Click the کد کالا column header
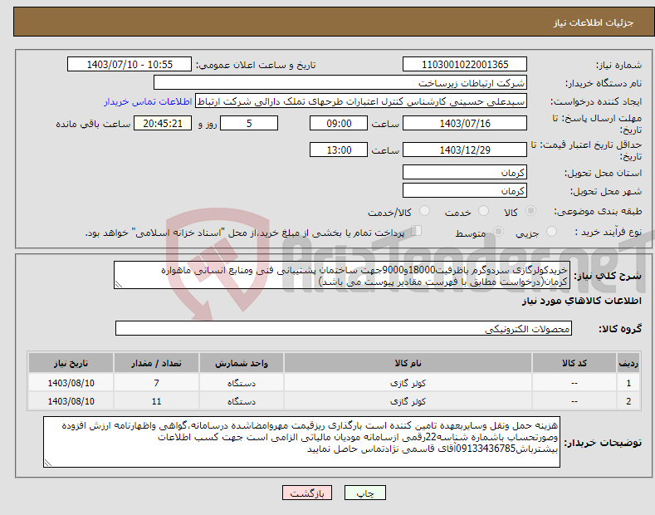Viewport: 655px width, 515px height. click(574, 363)
